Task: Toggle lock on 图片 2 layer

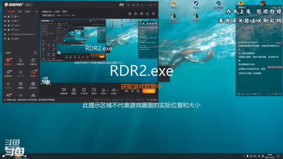Action: coord(8,16)
